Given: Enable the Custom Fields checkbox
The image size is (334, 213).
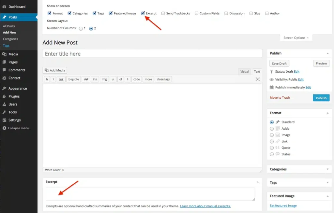Looking at the screenshot, I should tap(196, 13).
